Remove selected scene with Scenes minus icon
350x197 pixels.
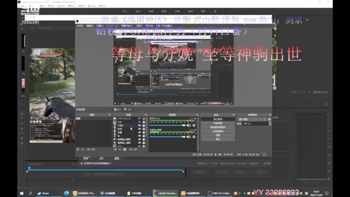tap(83, 149)
